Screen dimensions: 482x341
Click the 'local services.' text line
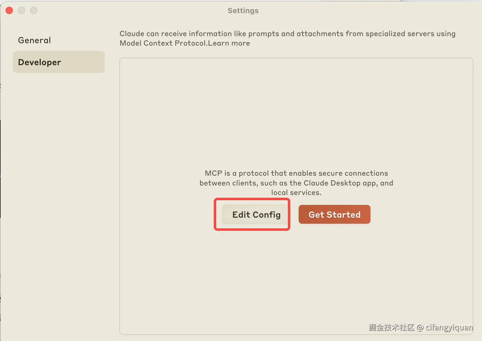296,193
